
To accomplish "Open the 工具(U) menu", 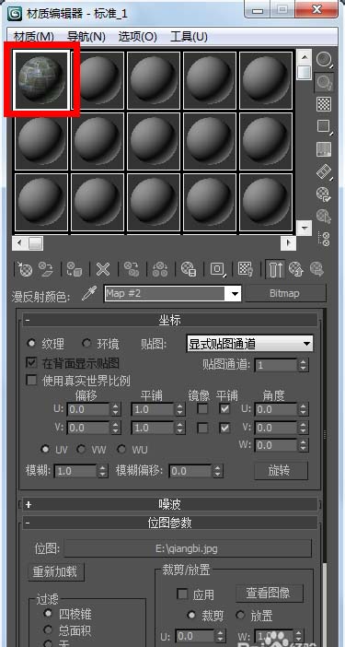I will coord(189,37).
